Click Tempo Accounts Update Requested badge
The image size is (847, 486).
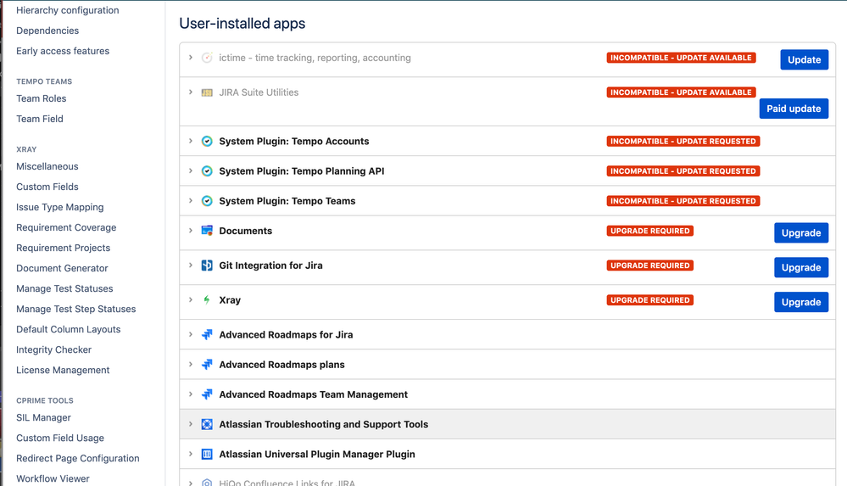pyautogui.click(x=683, y=141)
